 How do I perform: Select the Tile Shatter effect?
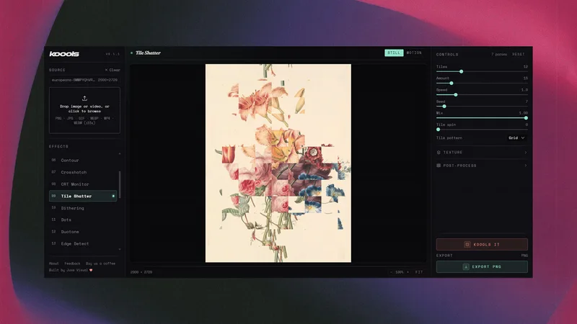[x=83, y=196]
